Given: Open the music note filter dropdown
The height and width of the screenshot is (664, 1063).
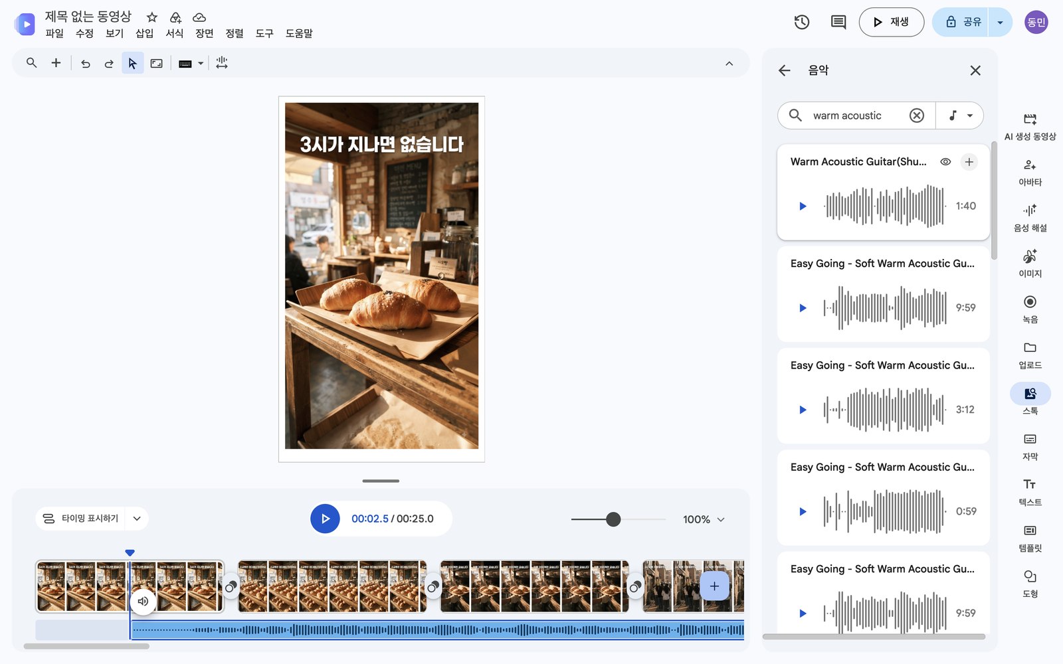Looking at the screenshot, I should [x=960, y=116].
